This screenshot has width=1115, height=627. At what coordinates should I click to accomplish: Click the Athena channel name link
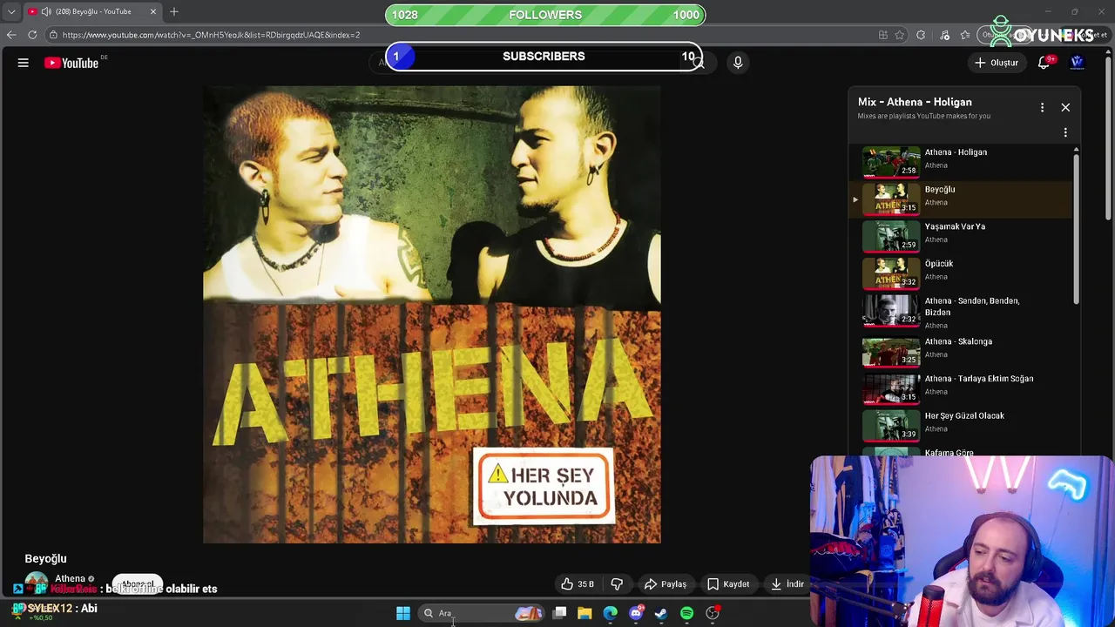pyautogui.click(x=70, y=578)
